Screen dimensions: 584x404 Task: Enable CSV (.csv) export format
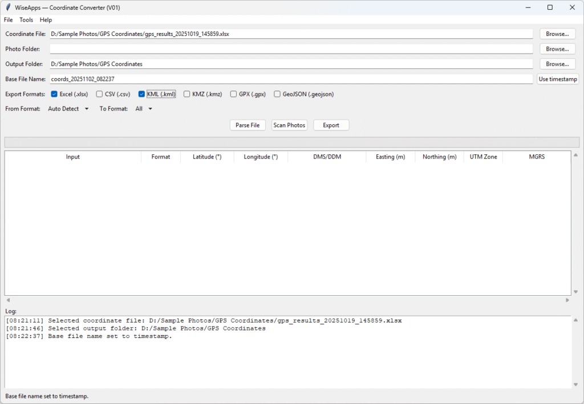coord(99,94)
